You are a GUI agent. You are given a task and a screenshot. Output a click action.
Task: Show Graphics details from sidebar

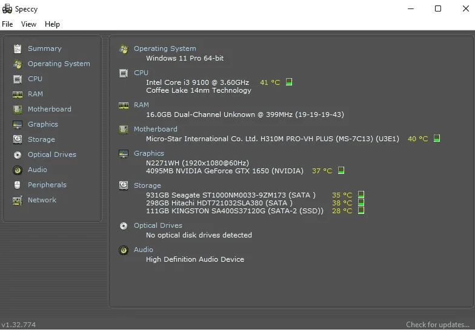[42, 124]
